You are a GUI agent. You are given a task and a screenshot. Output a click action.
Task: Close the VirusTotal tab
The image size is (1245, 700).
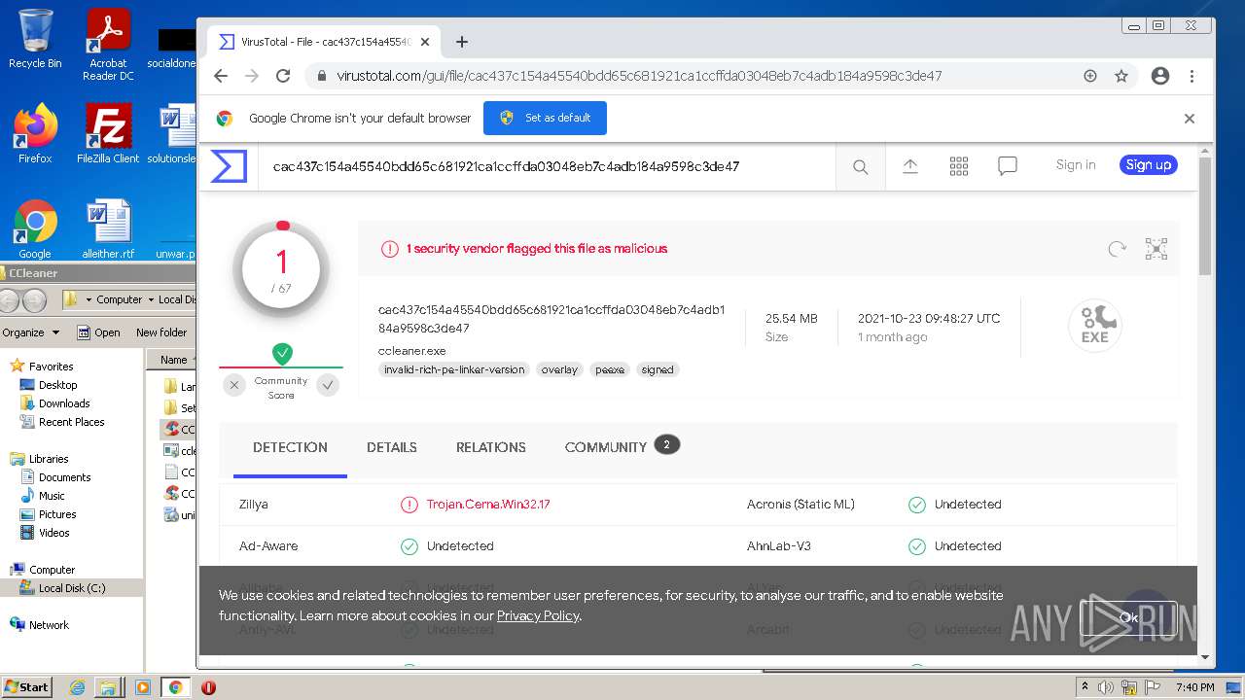click(425, 42)
